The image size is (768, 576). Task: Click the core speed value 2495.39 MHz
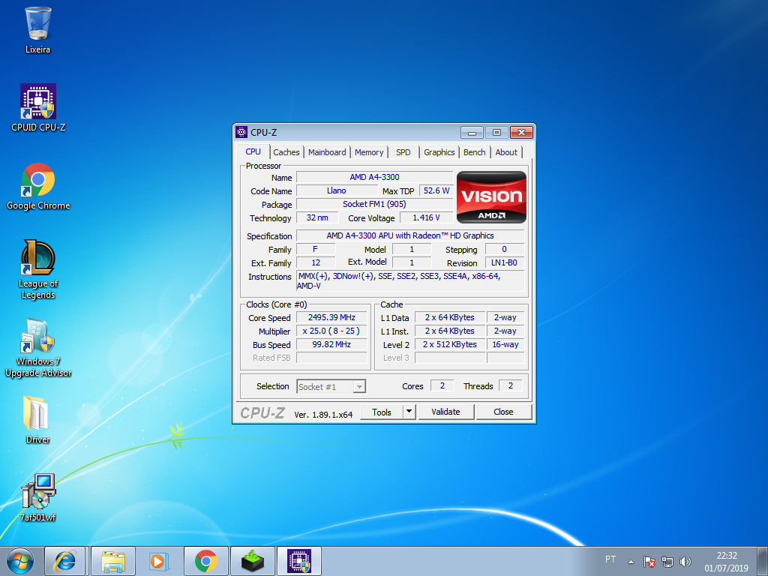tap(331, 318)
